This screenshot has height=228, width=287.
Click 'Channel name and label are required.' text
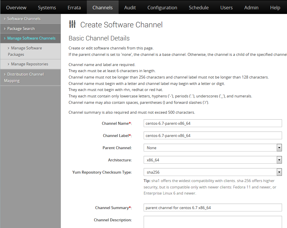click(102, 65)
